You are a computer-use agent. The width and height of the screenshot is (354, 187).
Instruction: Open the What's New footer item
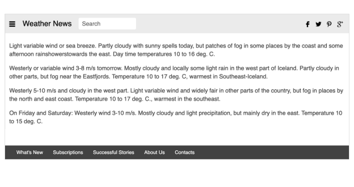click(x=30, y=153)
